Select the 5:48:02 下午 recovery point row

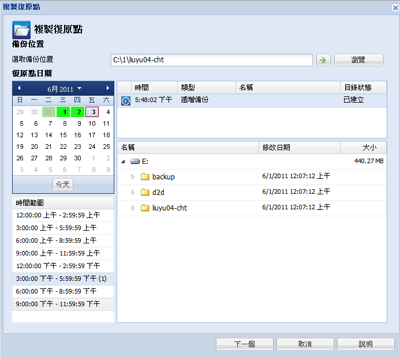252,101
